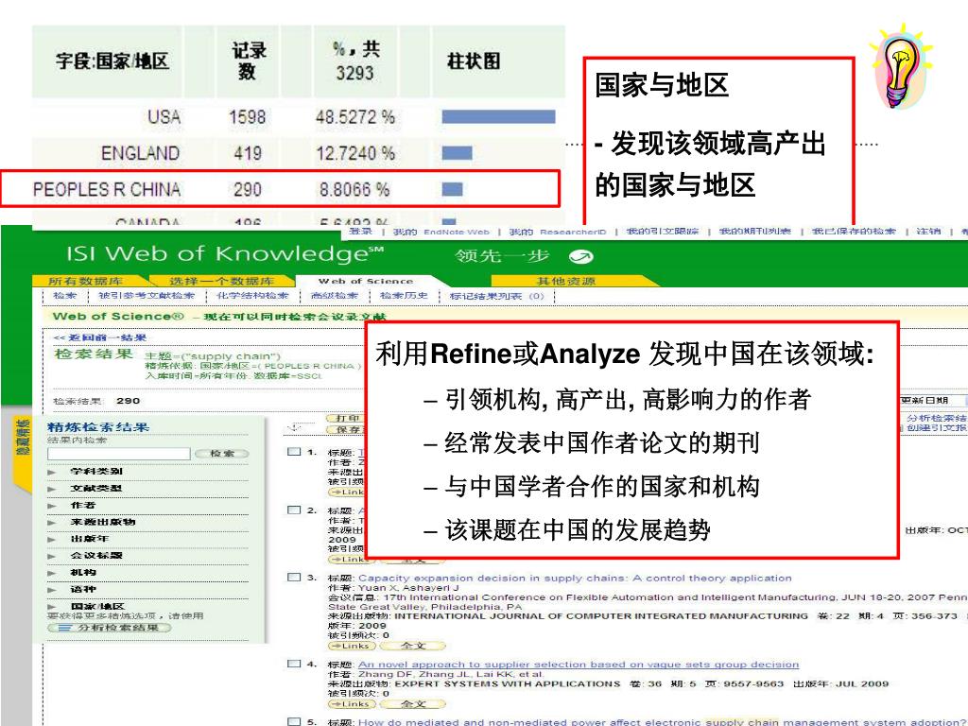Tick the checkbox for result 4

[x=295, y=664]
